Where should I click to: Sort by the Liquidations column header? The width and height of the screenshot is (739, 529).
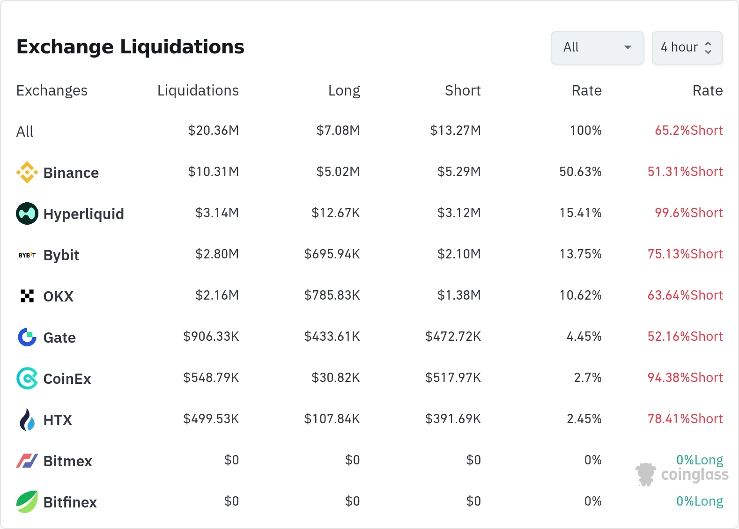coord(198,90)
